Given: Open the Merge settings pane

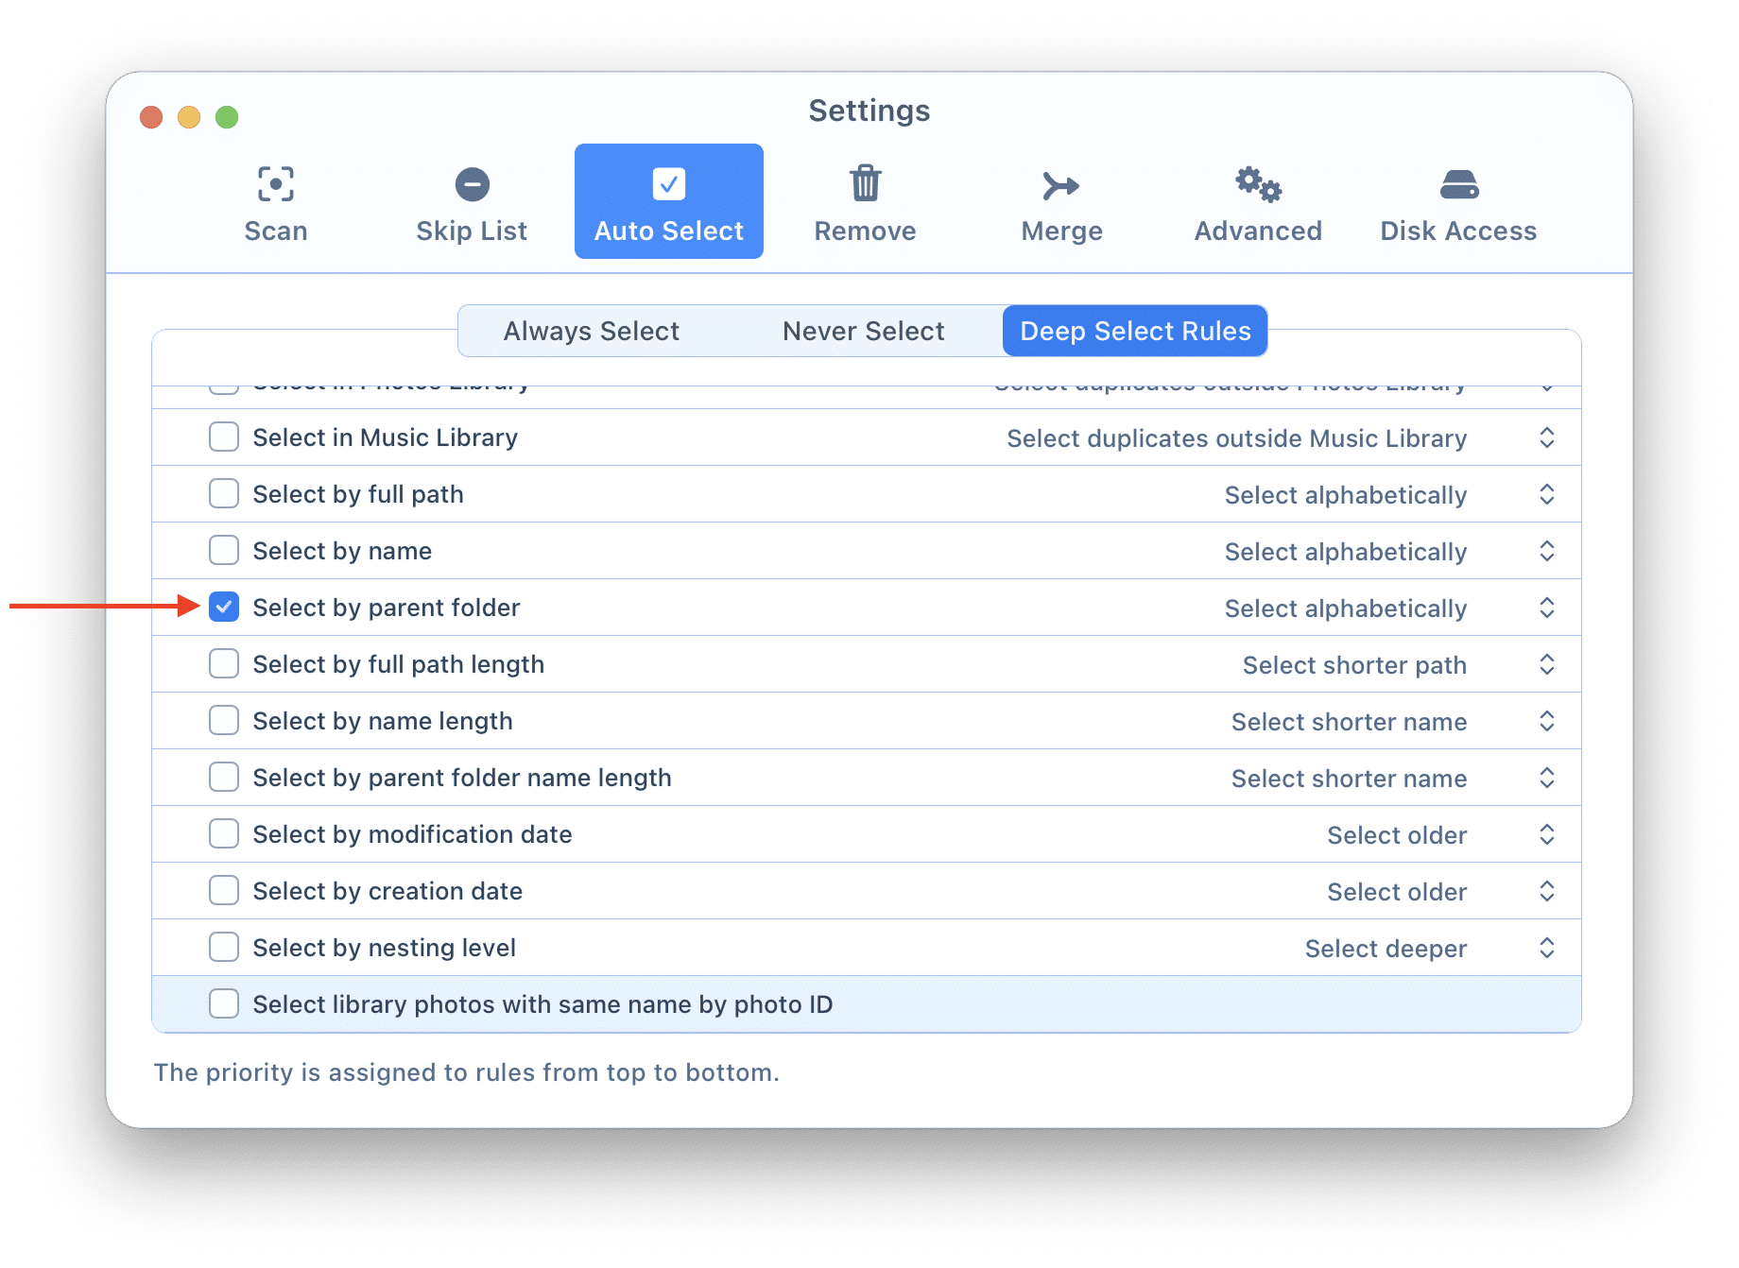Looking at the screenshot, I should 1061,202.
